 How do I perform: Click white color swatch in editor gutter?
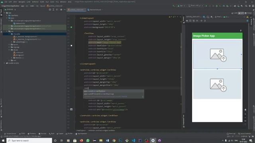coord(71,46)
